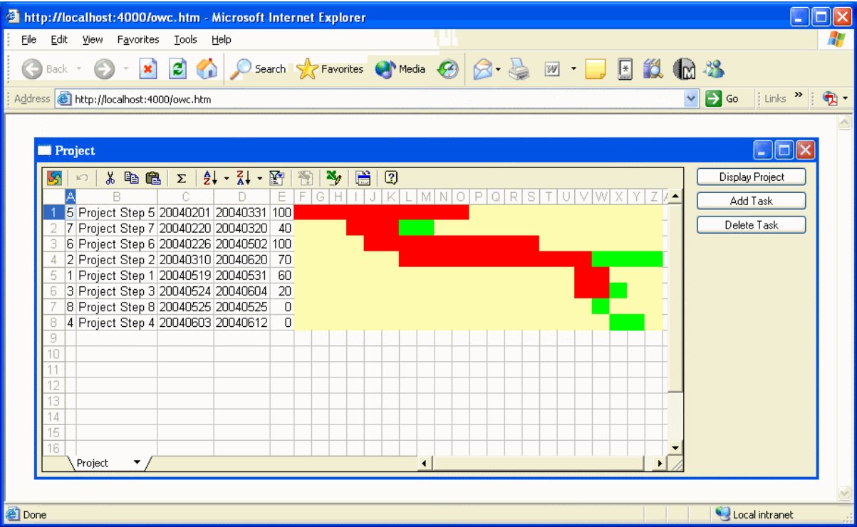Click the Go button
This screenshot has width=857, height=527.
(x=724, y=99)
